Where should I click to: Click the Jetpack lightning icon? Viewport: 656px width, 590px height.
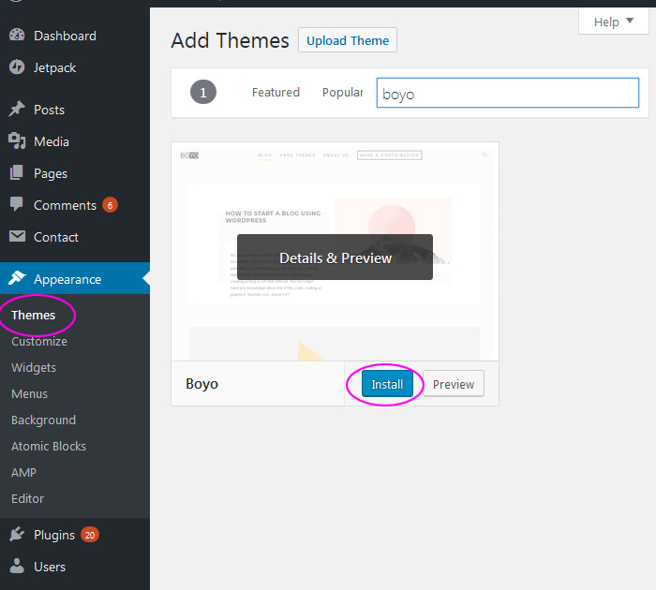point(17,66)
